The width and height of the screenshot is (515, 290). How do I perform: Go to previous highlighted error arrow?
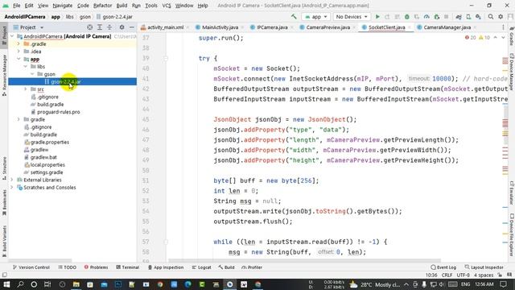496,38
